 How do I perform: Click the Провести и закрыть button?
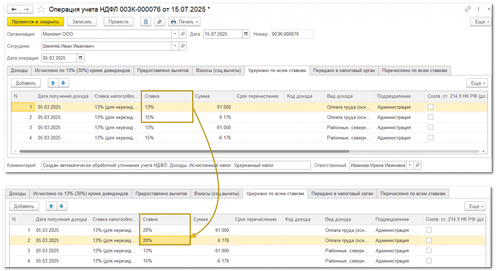pos(35,22)
